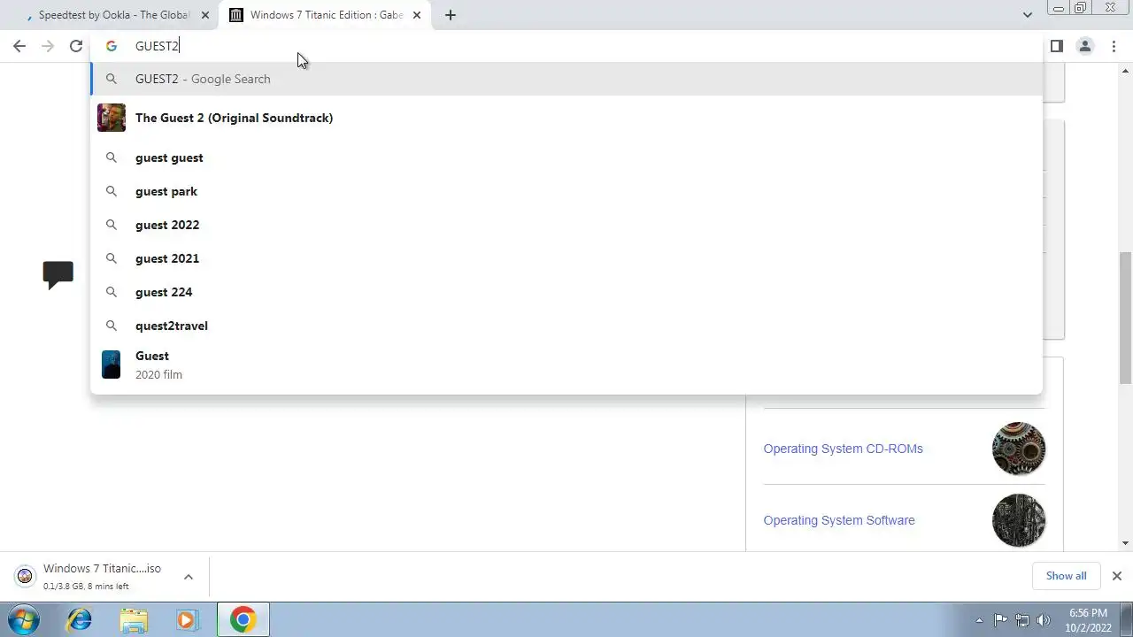Open the tab search dropdown arrow
This screenshot has width=1133, height=637.
pyautogui.click(x=1027, y=15)
